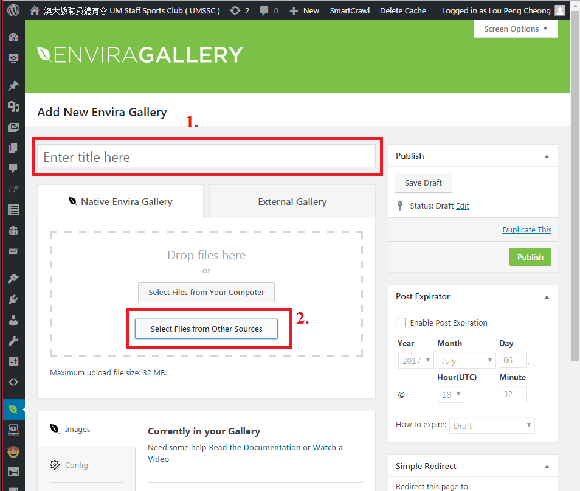
Task: Collapse the Publish panel
Action: pos(547,156)
